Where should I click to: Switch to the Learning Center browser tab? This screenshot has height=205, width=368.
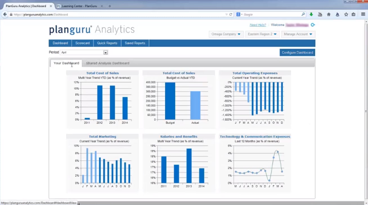[79, 5]
